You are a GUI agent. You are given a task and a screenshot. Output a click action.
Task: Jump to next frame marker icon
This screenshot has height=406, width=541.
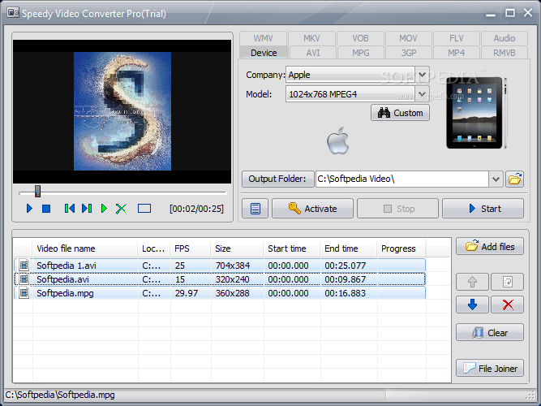click(87, 209)
